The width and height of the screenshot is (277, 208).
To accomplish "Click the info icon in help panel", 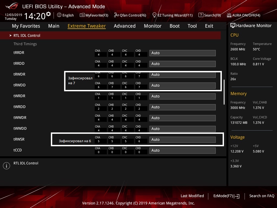I will tap(6, 166).
